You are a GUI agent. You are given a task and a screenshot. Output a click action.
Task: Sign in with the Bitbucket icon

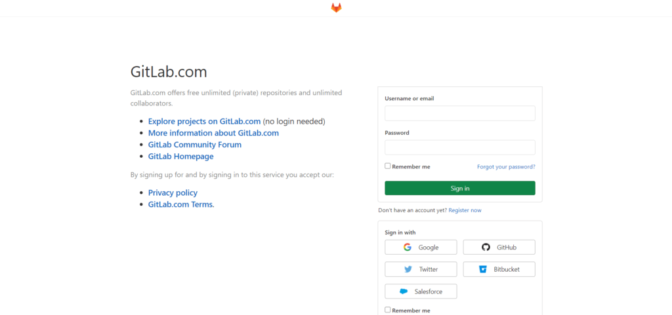pyautogui.click(x=483, y=269)
